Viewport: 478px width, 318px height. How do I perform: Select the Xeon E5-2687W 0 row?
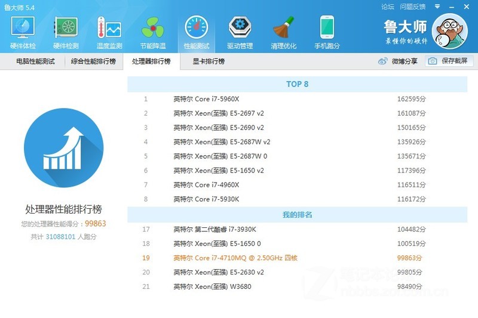click(297, 156)
